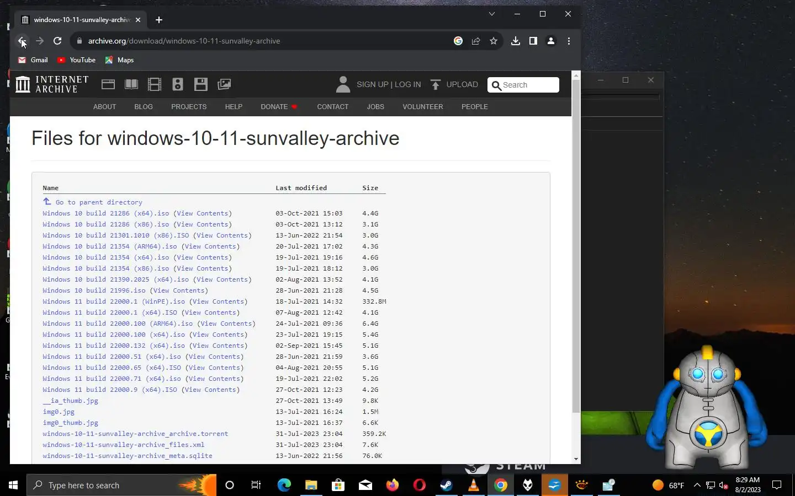Open VLC media player from taskbar
This screenshot has width=795, height=496.
473,485
